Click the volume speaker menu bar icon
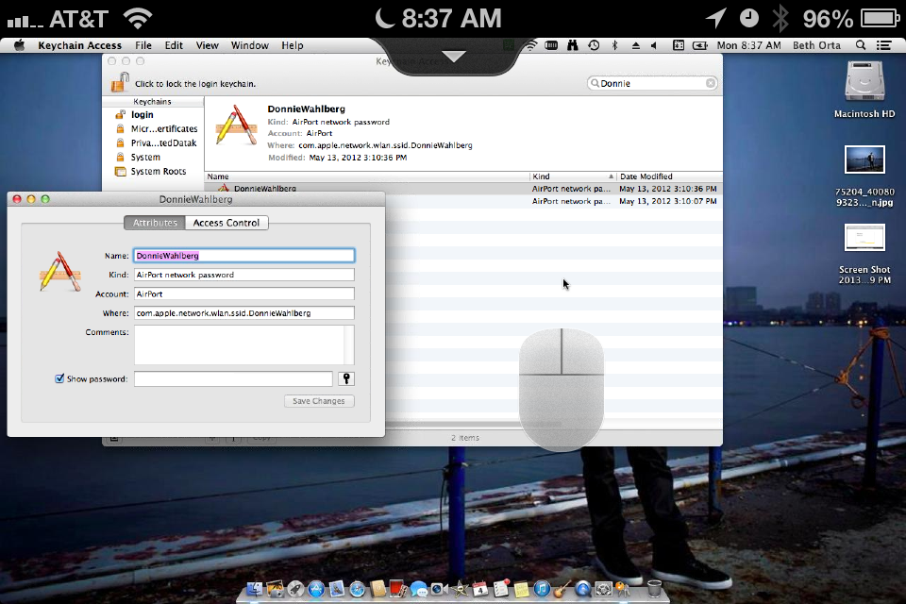This screenshot has height=604, width=906. [654, 45]
